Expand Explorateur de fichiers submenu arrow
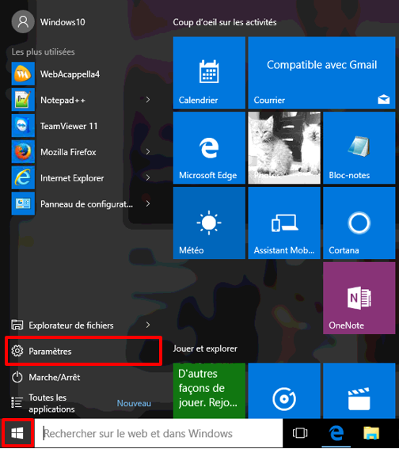 148,325
